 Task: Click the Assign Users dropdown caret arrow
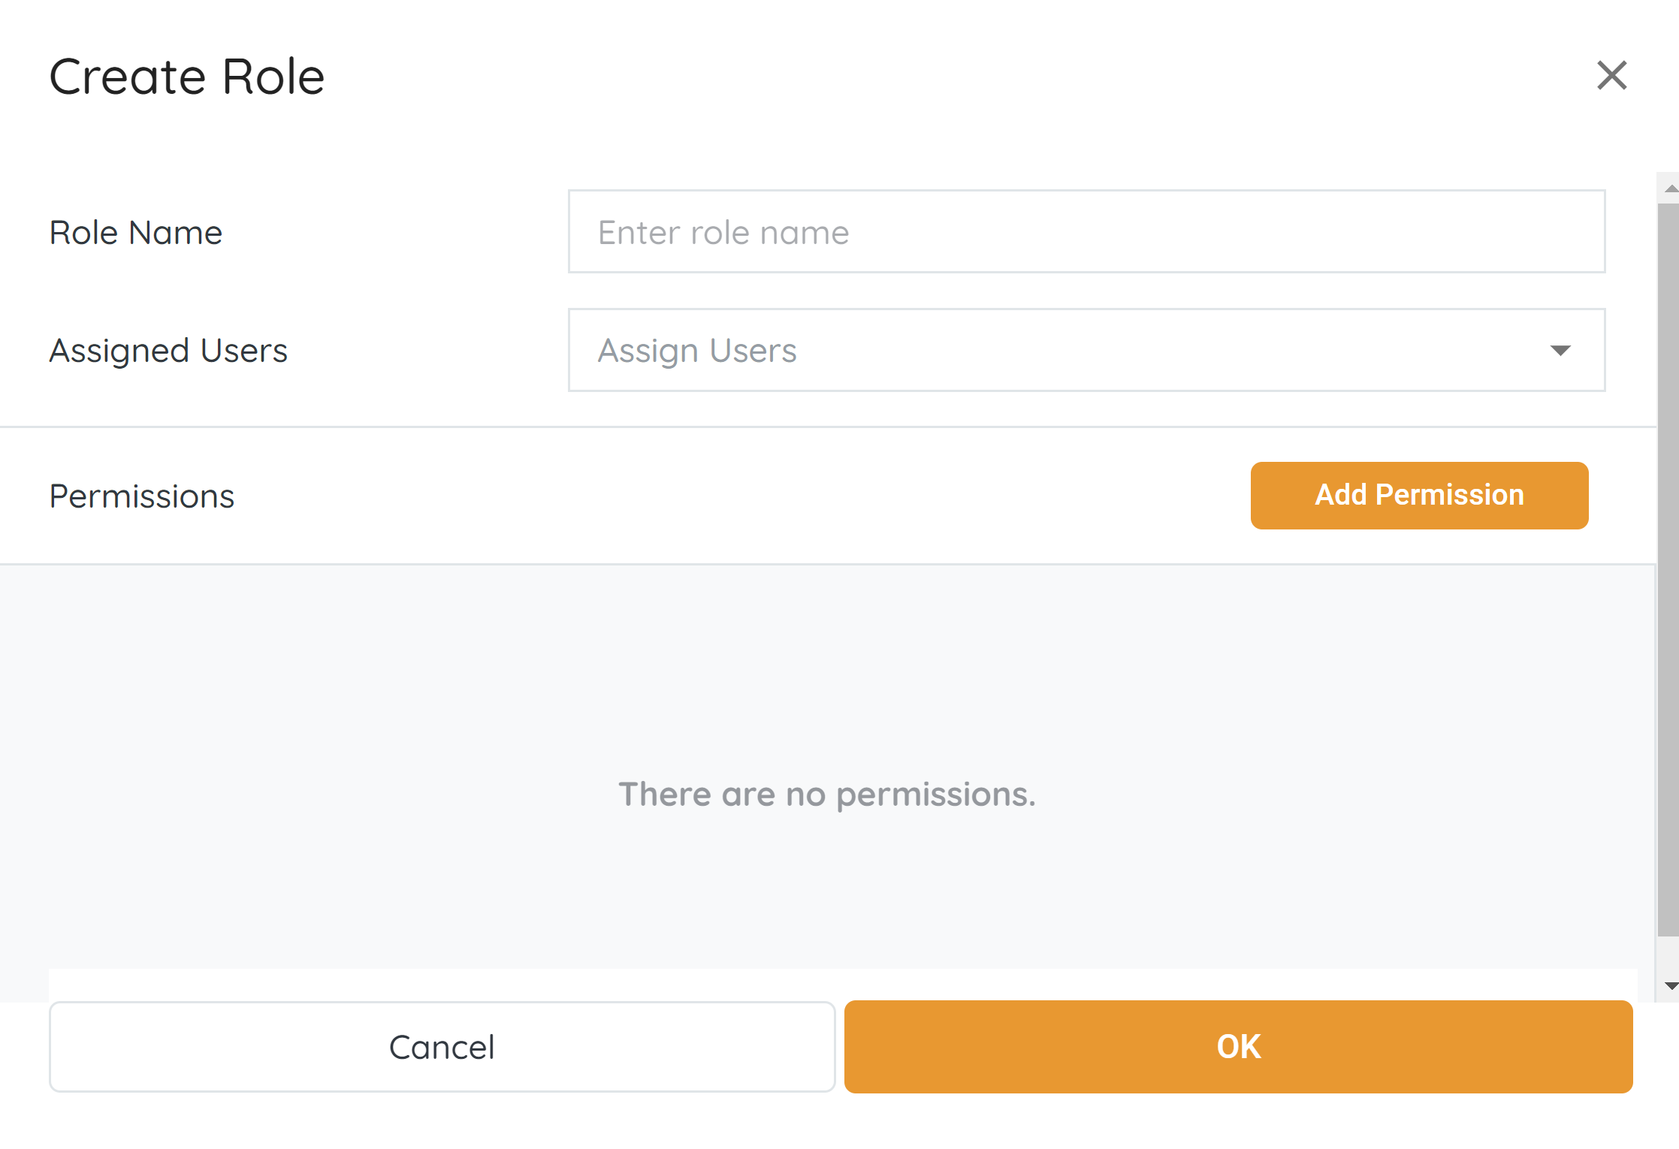[x=1560, y=351]
